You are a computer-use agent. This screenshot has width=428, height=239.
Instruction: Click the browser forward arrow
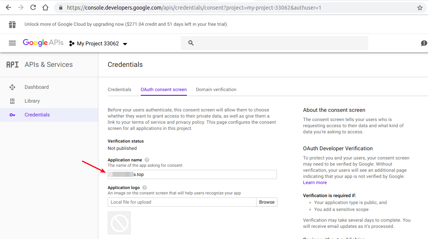point(21,8)
